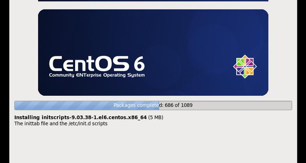The image size is (306, 163).
Task: Click the inittab file description line
Action: click(61, 124)
